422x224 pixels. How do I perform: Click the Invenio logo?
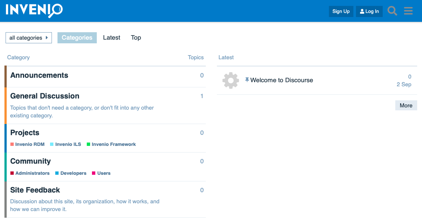point(34,10)
